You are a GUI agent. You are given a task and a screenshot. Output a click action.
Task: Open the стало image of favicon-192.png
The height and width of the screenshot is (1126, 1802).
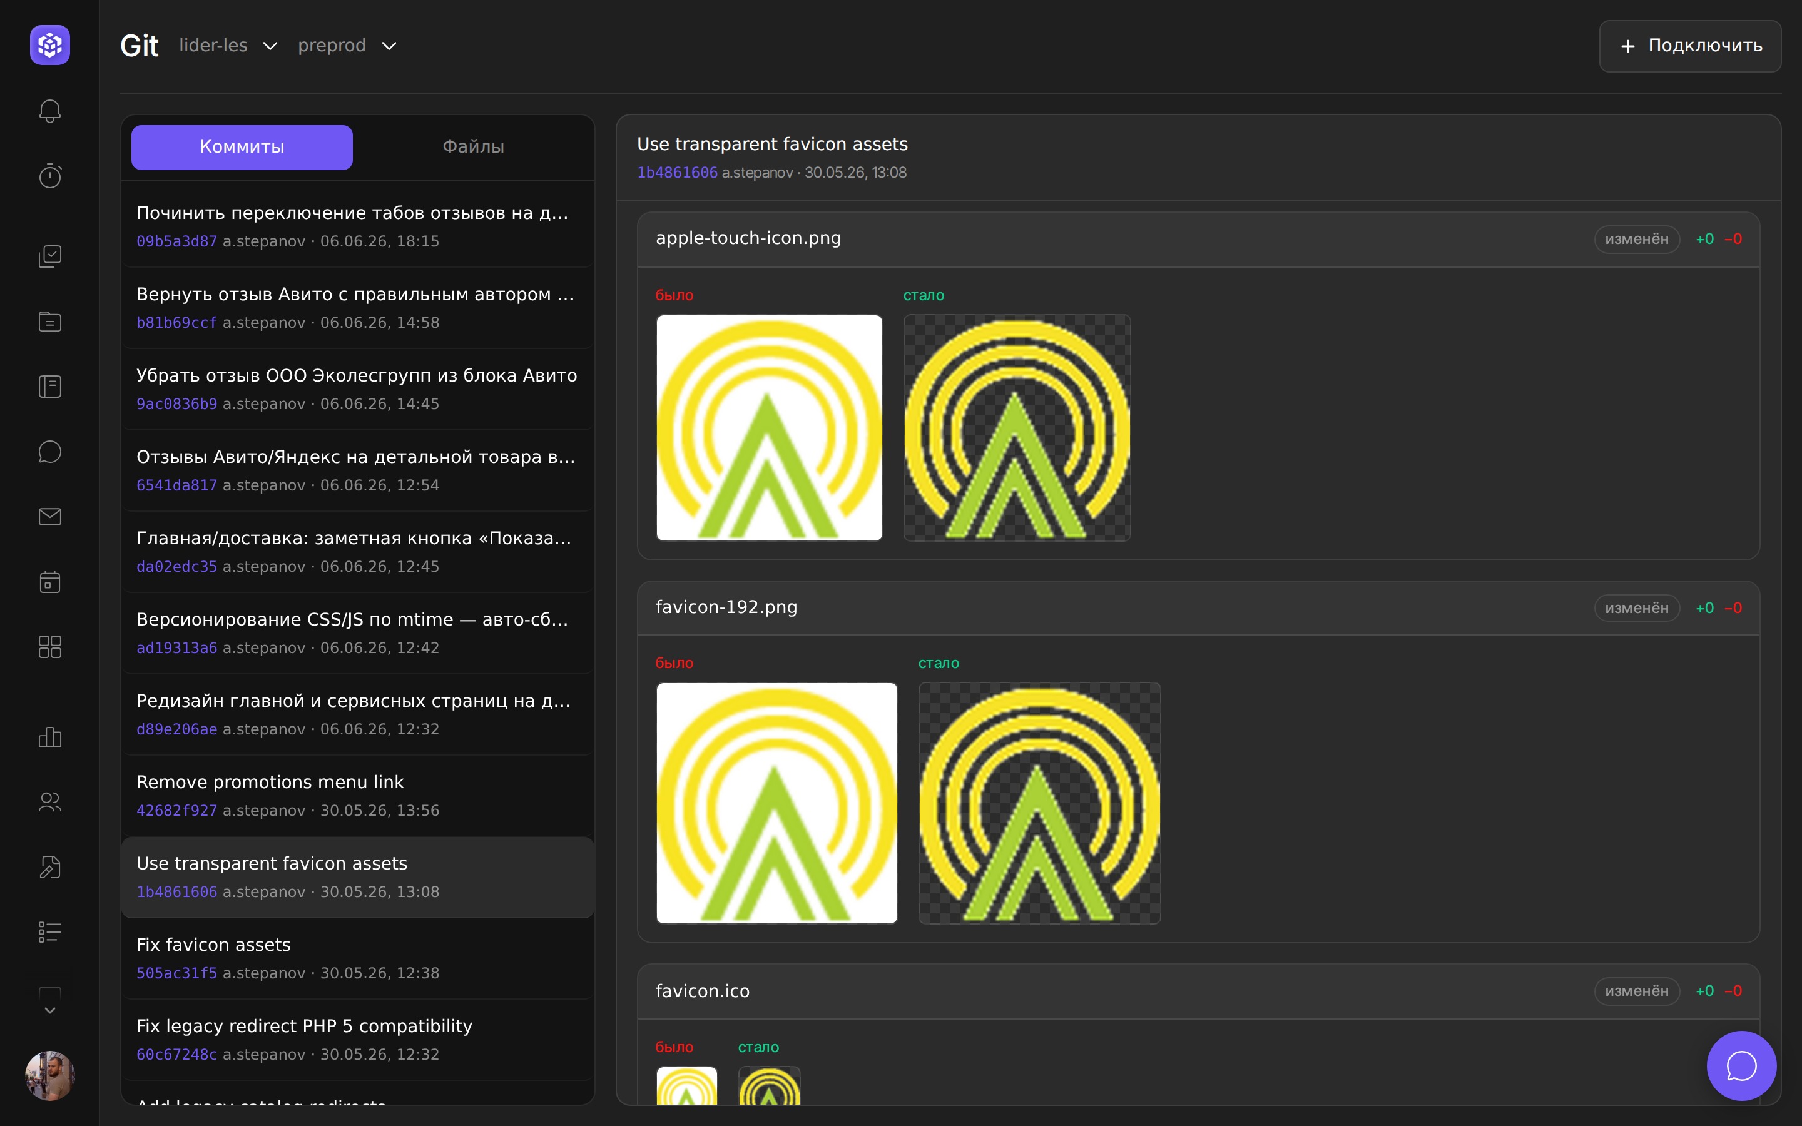(1039, 803)
